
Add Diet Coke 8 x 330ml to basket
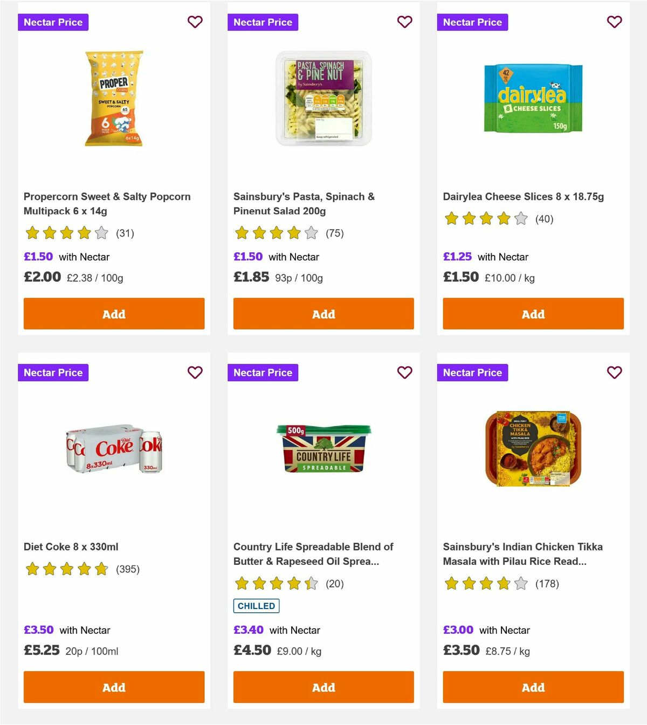pyautogui.click(x=113, y=687)
